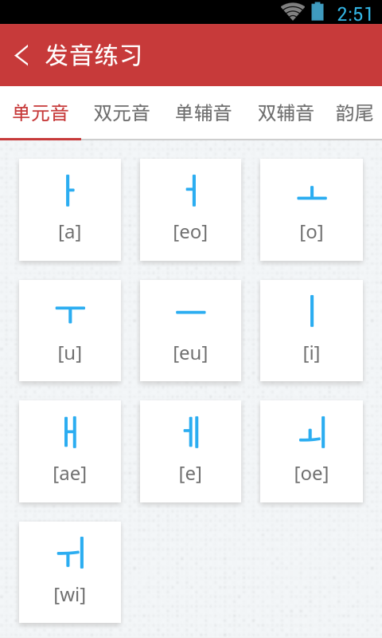Tap the ㅡ [eu] vowel card

click(190, 330)
